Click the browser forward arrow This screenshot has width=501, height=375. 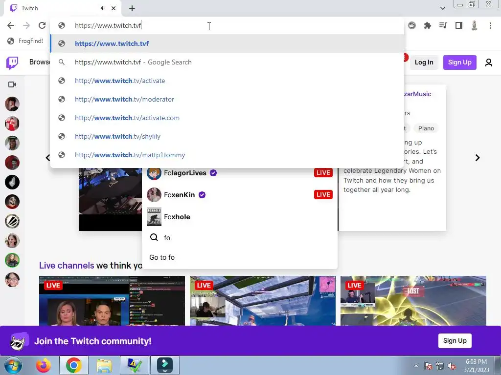26,25
